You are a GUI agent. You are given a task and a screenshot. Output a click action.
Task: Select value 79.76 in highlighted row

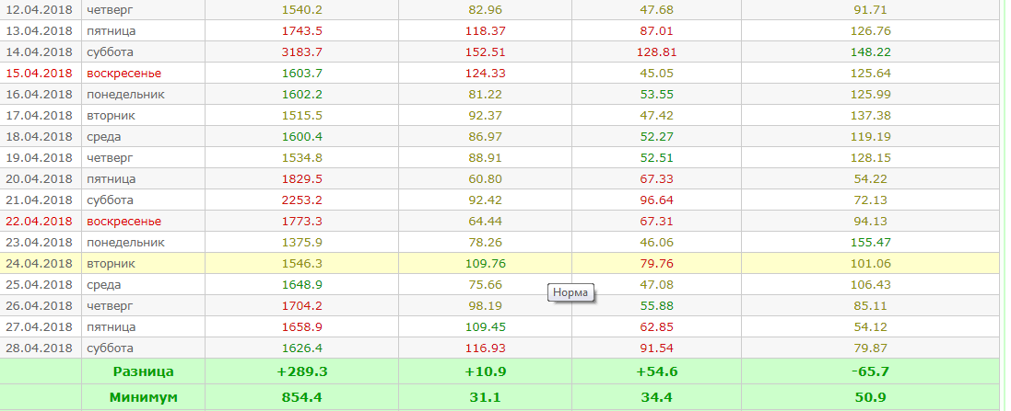[x=656, y=264]
